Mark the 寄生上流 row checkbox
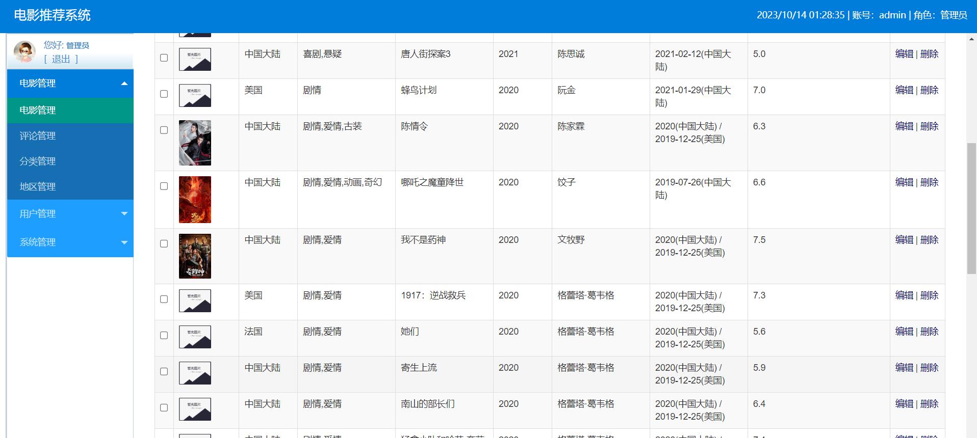The width and height of the screenshot is (977, 438). (164, 371)
